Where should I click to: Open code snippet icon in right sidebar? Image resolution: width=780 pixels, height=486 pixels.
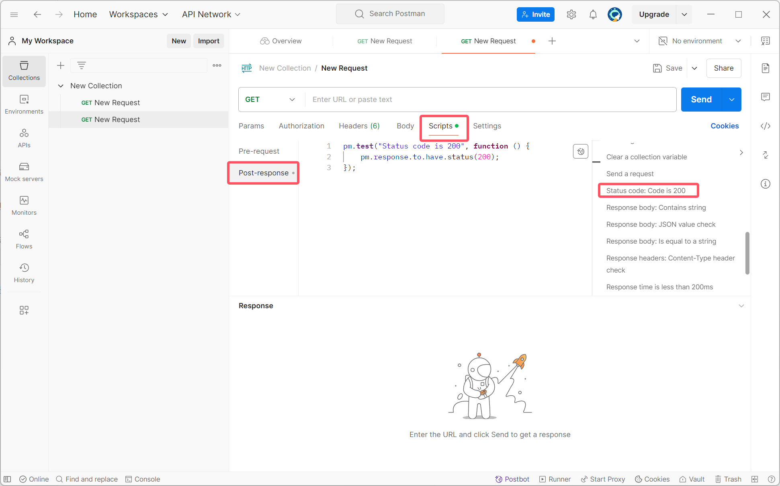click(x=766, y=126)
